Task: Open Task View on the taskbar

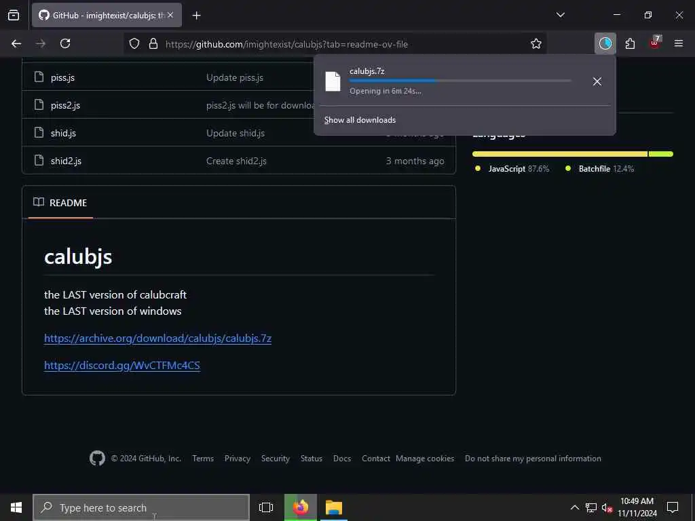Action: click(266, 507)
